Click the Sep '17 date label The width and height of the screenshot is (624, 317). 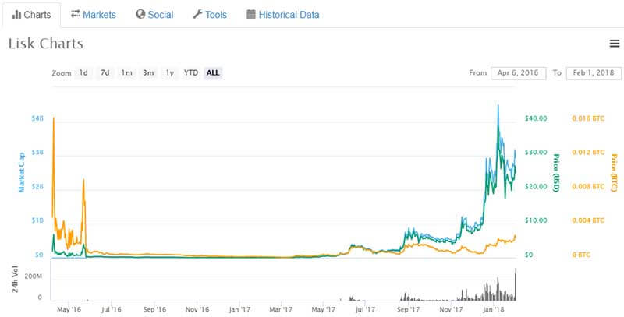click(409, 308)
